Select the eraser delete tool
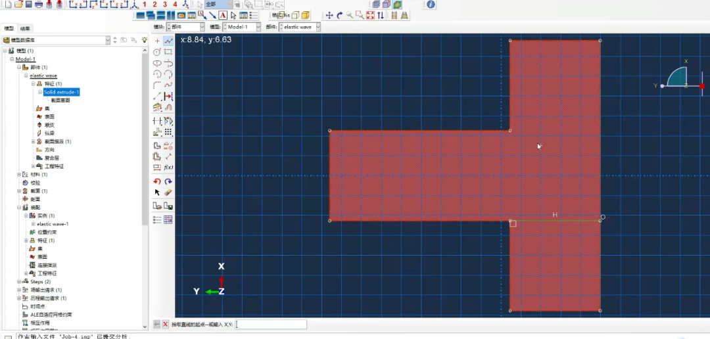 (x=168, y=192)
